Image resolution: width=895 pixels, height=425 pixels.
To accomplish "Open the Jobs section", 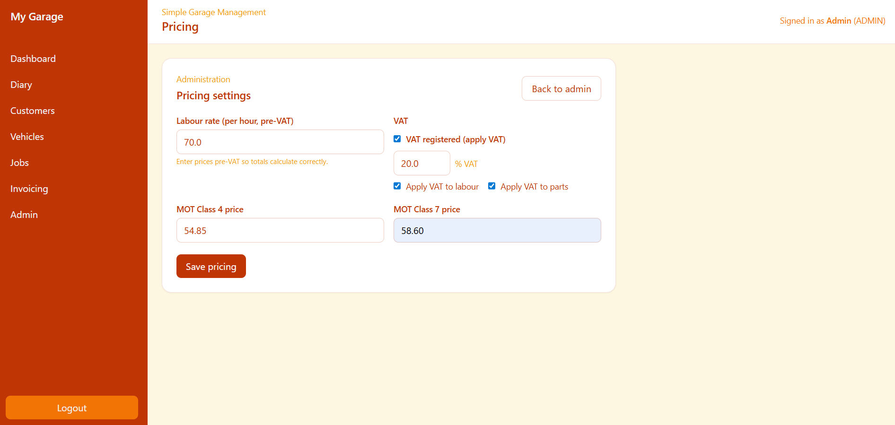I will (x=19, y=163).
